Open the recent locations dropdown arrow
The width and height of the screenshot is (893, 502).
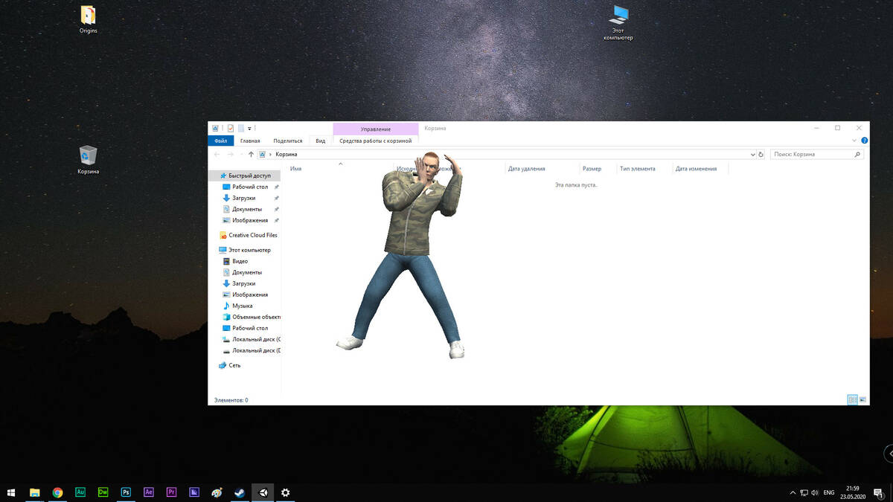pos(240,154)
